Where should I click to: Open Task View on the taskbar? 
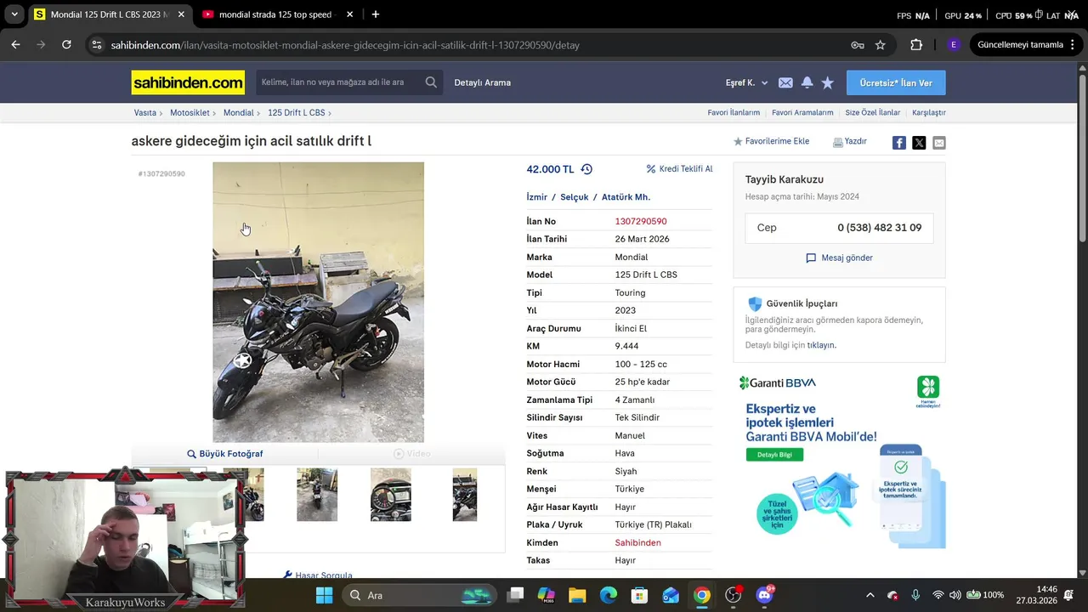pos(515,595)
